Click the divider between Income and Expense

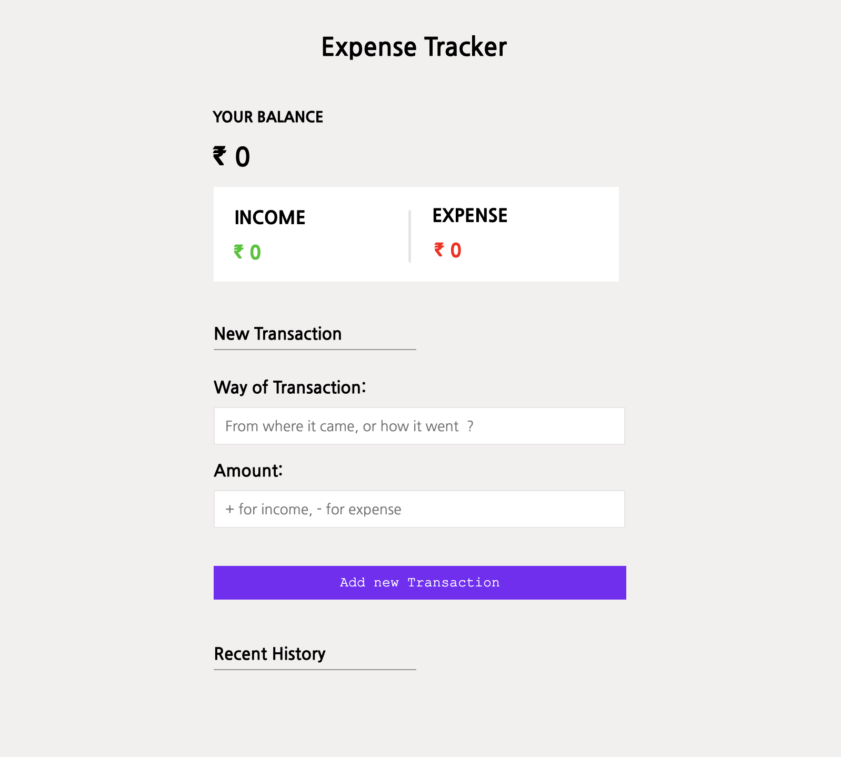pyautogui.click(x=409, y=236)
